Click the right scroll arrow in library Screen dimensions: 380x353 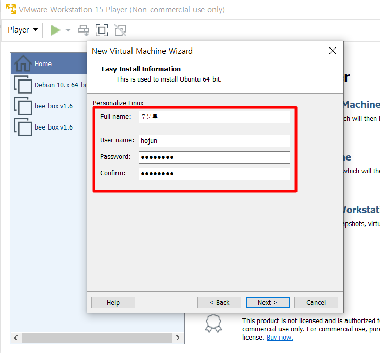[x=178, y=338]
